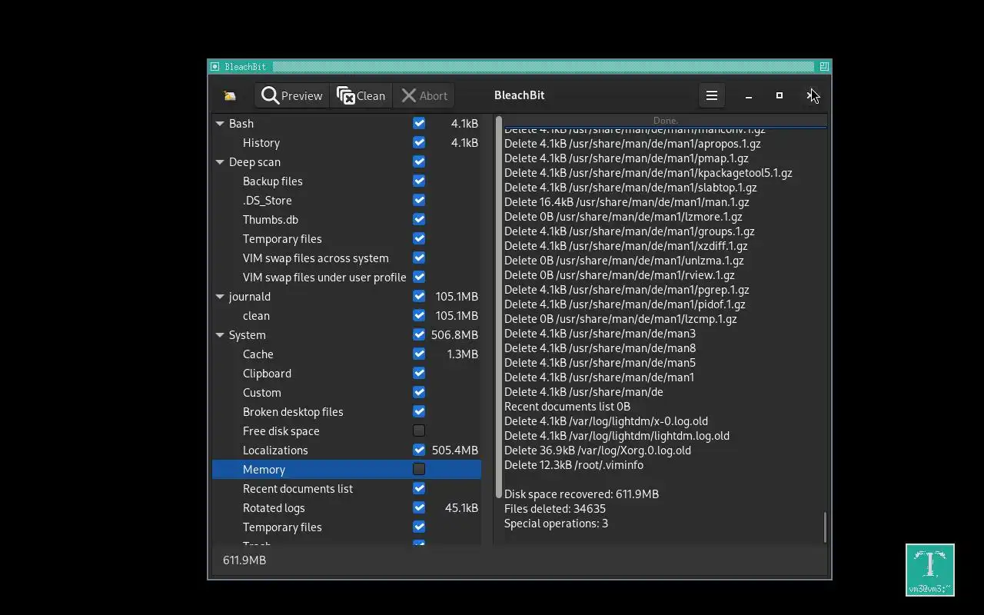
Task: Click the teal titlebar right corner button
Action: coord(823,67)
